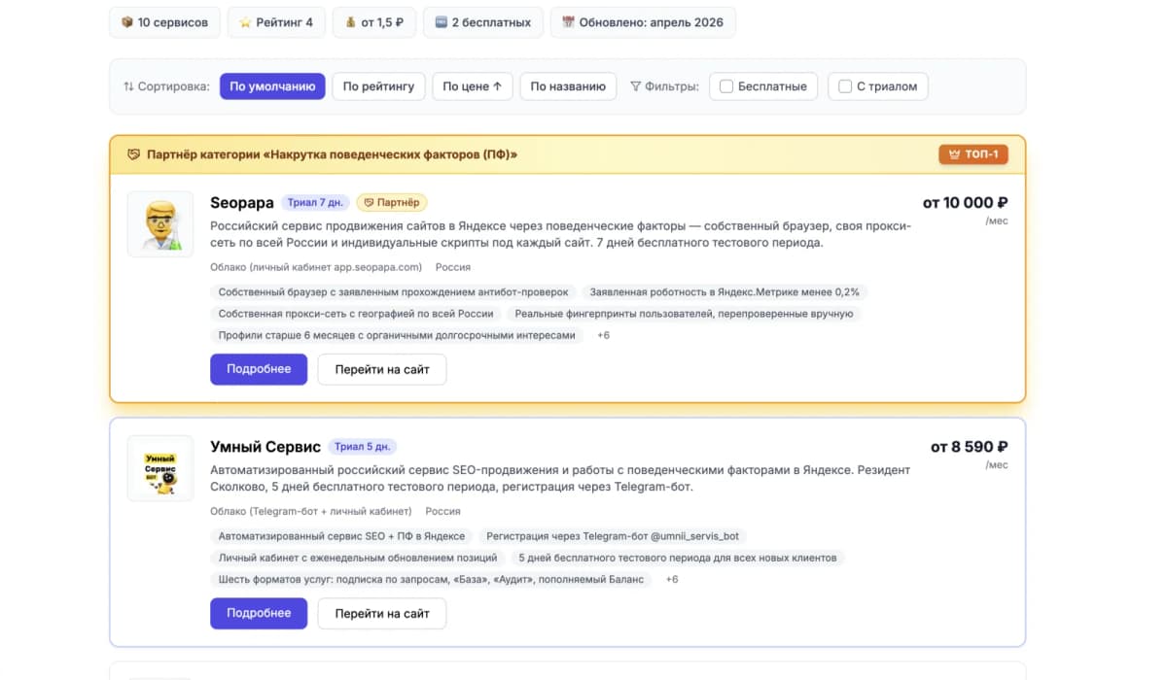Click tag 'Заявленная роботность в Яндекс.Метрике менее 0,2%'
This screenshot has width=1167, height=680.
click(725, 291)
